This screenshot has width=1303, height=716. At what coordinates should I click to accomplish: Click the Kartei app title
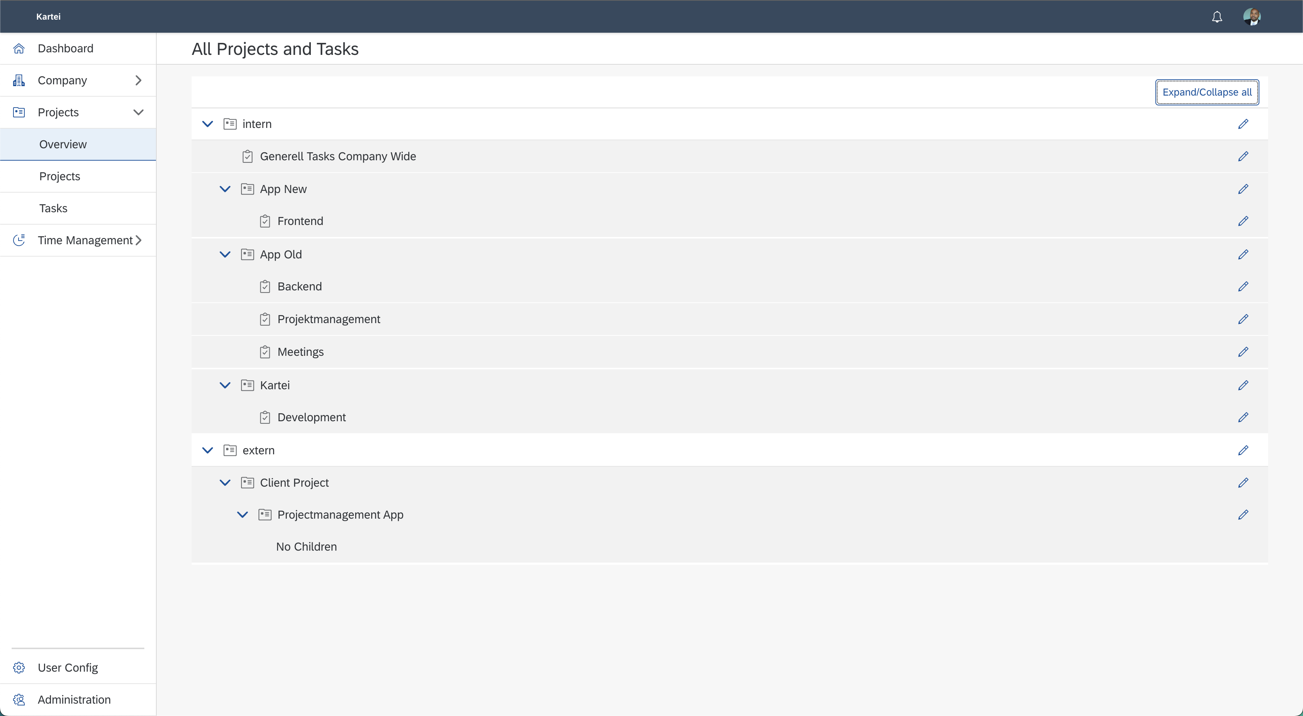(x=49, y=17)
